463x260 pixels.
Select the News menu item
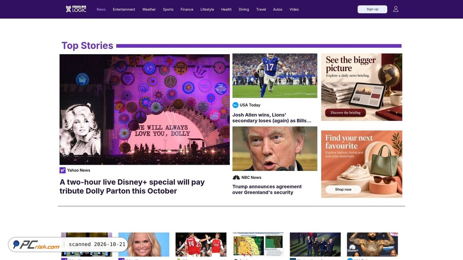pyautogui.click(x=101, y=9)
